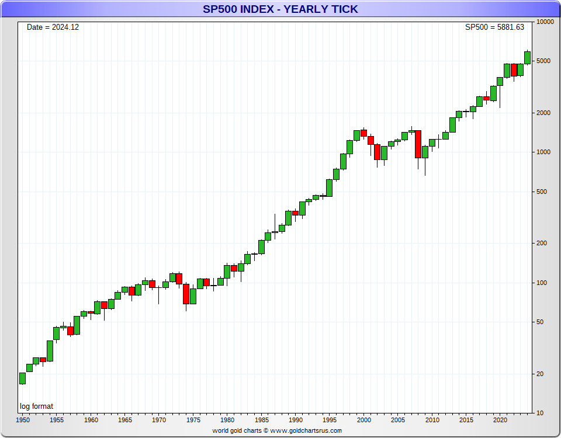Image resolution: width=561 pixels, height=438 pixels.
Task: Select the green 1950 candlestick
Action: 22,378
